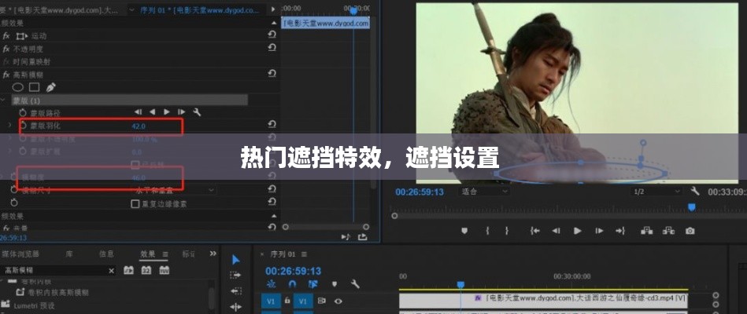Click the Selection arrow tool
747x314 pixels.
235,260
